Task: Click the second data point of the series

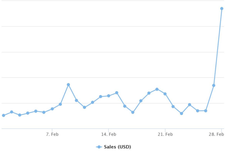Action: (x=12, y=112)
